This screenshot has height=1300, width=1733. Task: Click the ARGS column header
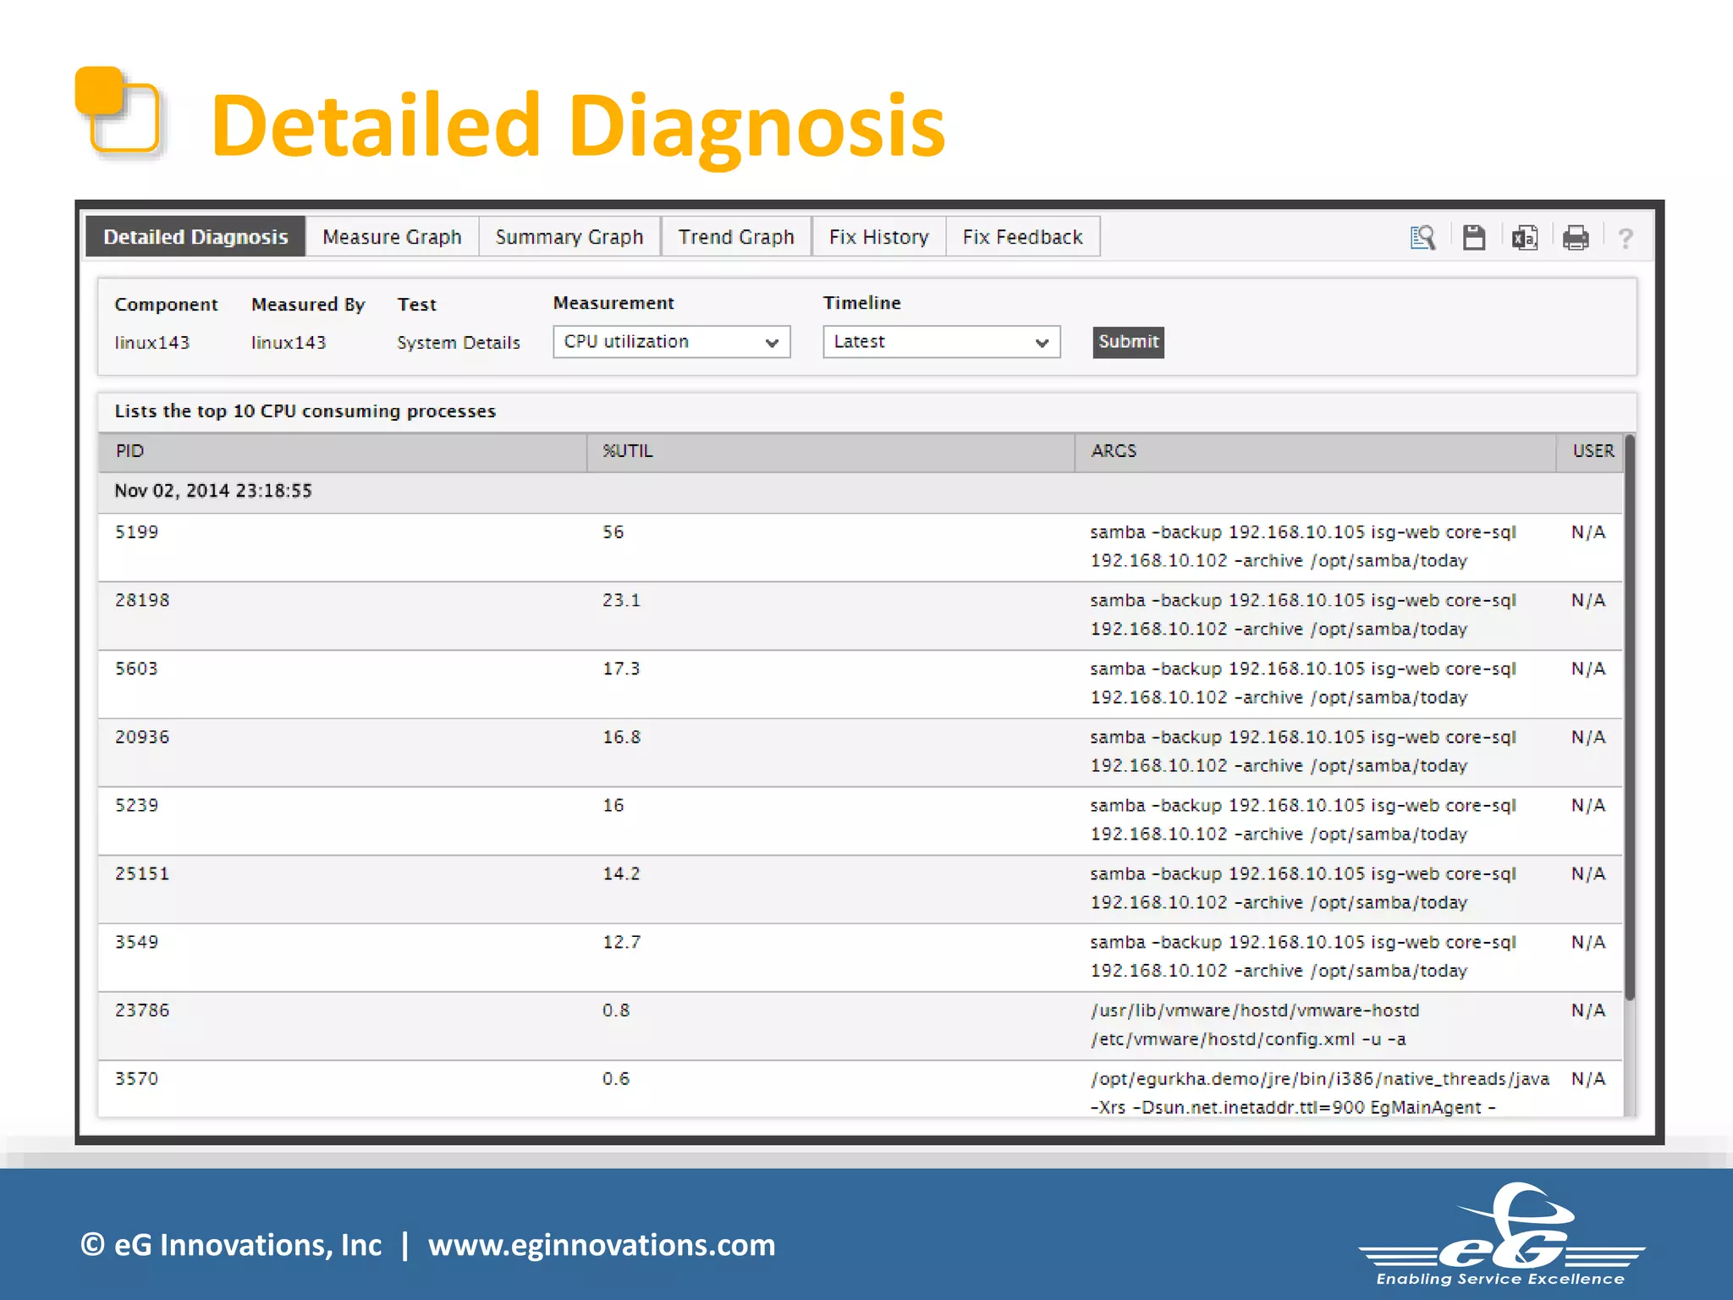tap(1315, 451)
